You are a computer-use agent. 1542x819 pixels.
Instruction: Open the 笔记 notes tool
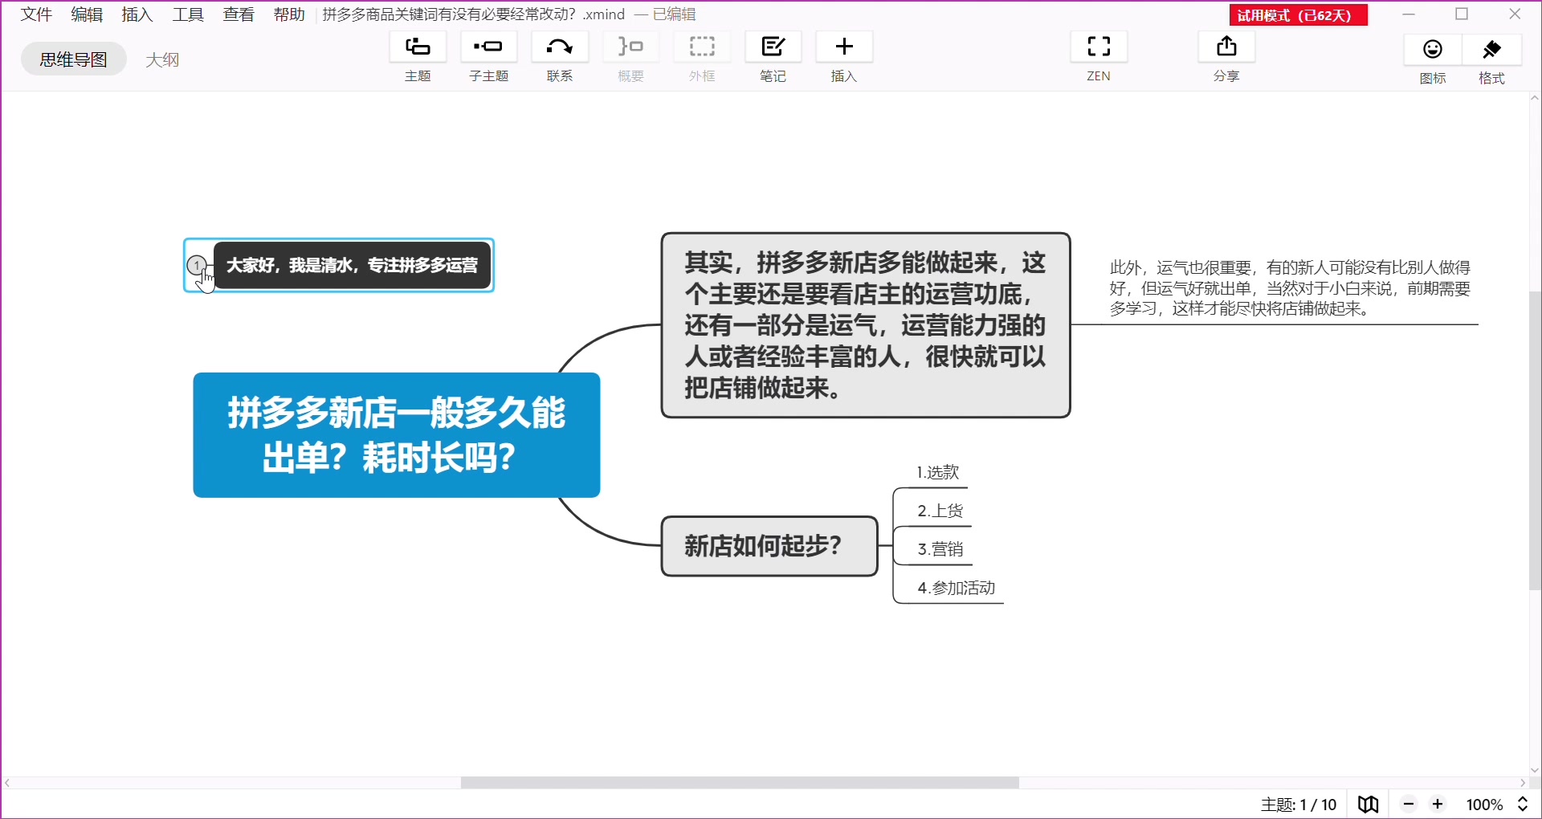(773, 47)
